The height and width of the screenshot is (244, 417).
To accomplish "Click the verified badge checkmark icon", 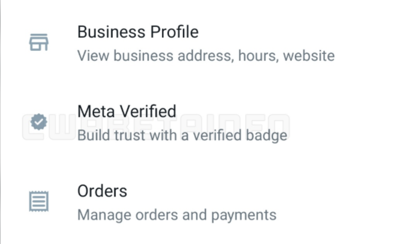I will coord(39,122).
